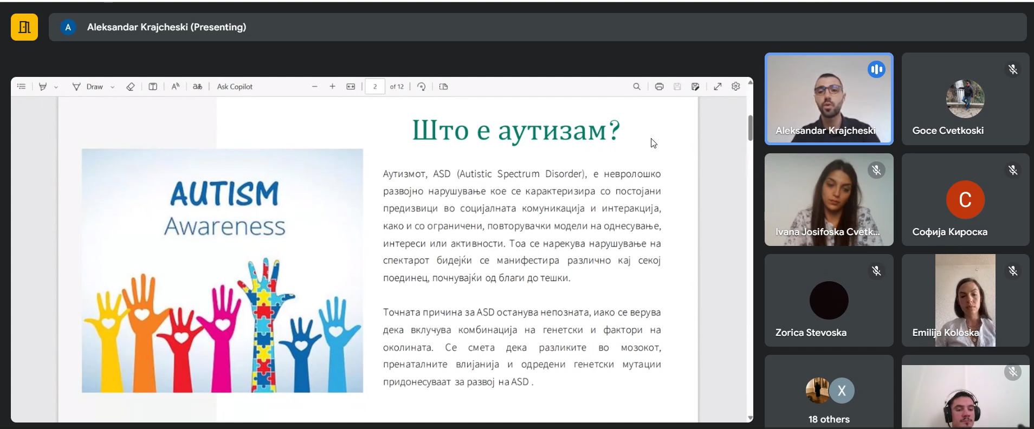Click the Save as icon
The image size is (1034, 429).
coord(695,87)
